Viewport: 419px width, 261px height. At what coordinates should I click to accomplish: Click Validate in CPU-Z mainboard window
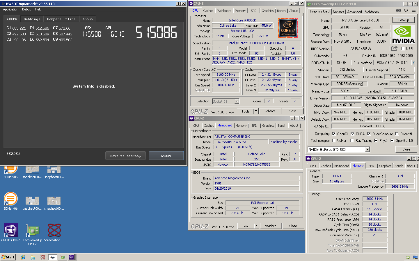coord(271,226)
